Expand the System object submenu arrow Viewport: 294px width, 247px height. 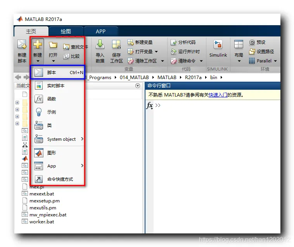pos(82,139)
